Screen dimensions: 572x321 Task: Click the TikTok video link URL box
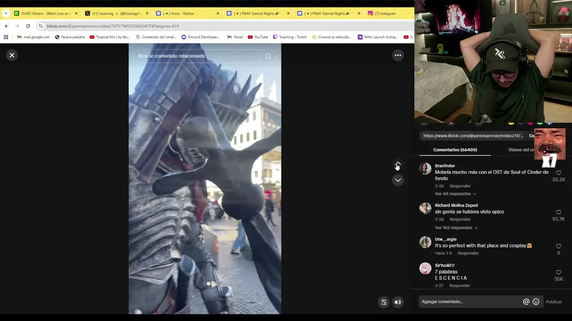[473, 136]
